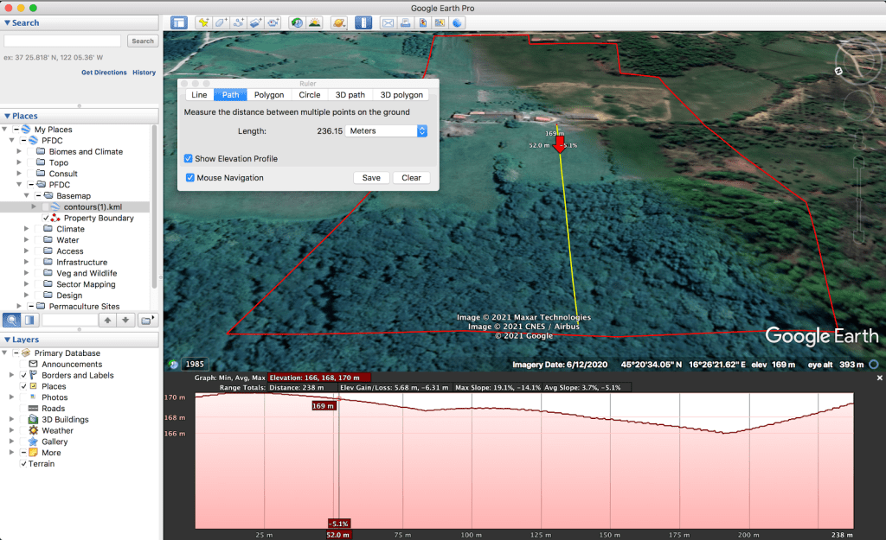Move selection up in Places panel

pyautogui.click(x=107, y=320)
